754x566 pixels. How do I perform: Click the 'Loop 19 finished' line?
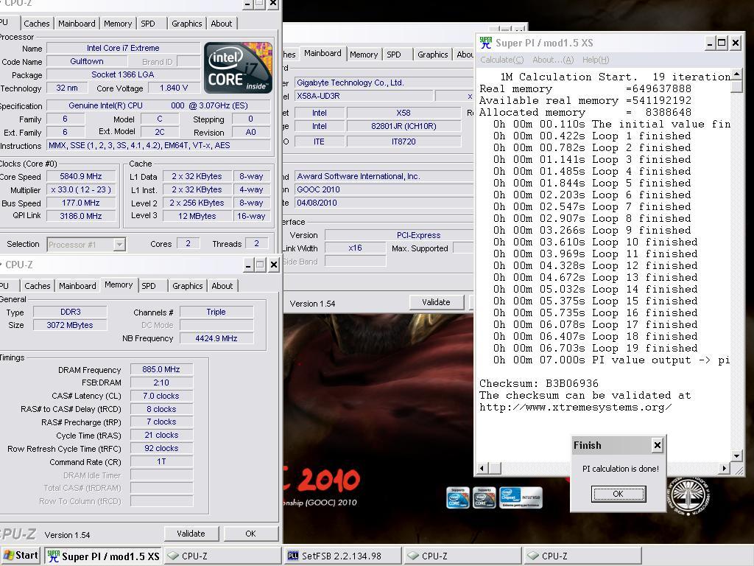click(x=595, y=348)
